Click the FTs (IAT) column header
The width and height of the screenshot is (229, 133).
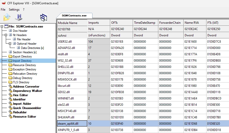(218, 23)
